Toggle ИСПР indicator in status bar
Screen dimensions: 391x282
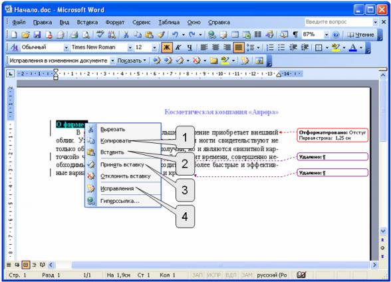coord(213,275)
